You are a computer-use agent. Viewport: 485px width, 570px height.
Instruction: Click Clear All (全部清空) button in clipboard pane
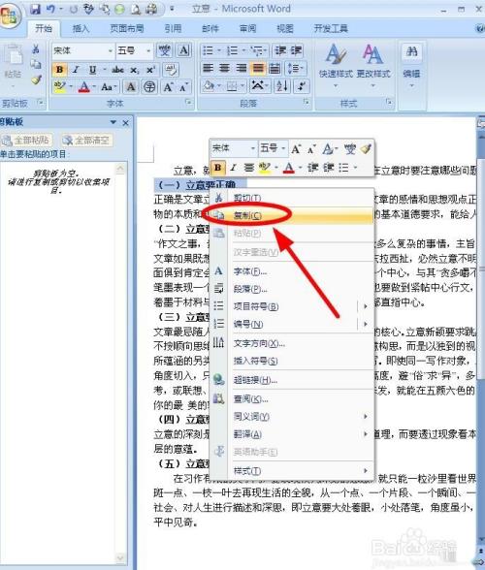pyautogui.click(x=86, y=140)
